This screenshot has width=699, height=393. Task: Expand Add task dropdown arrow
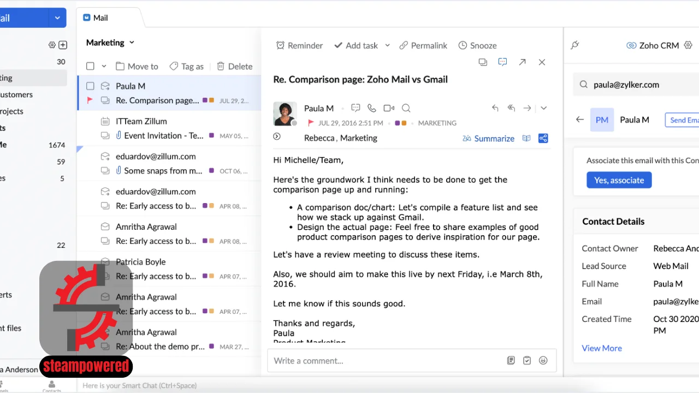388,45
